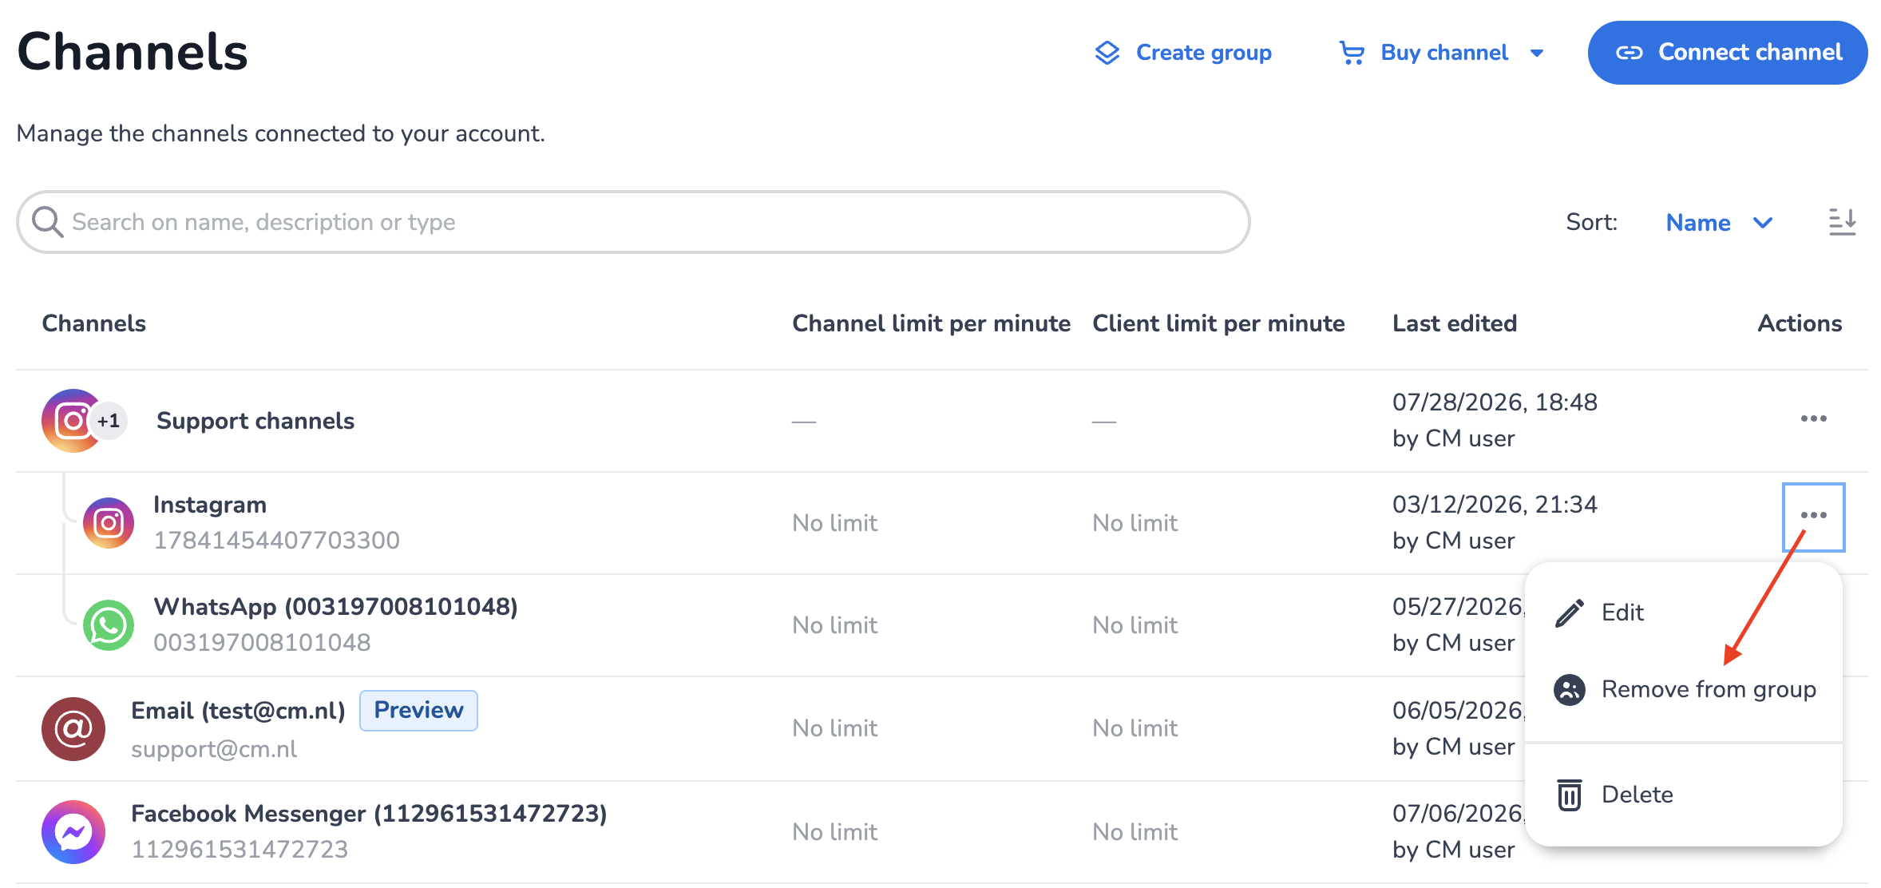
Task: Open actions menu for Support channels
Action: 1813,419
